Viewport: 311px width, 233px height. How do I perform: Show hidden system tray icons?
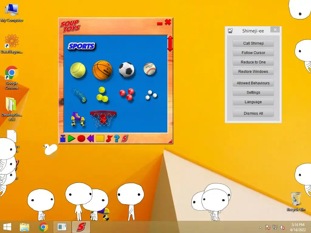(260, 227)
